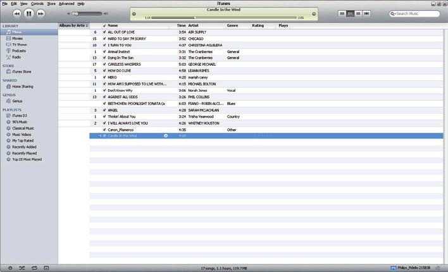Select the I WILL ALWAYS LOVE YOU row
Viewport: 448px width, 272px height.
coord(266,123)
